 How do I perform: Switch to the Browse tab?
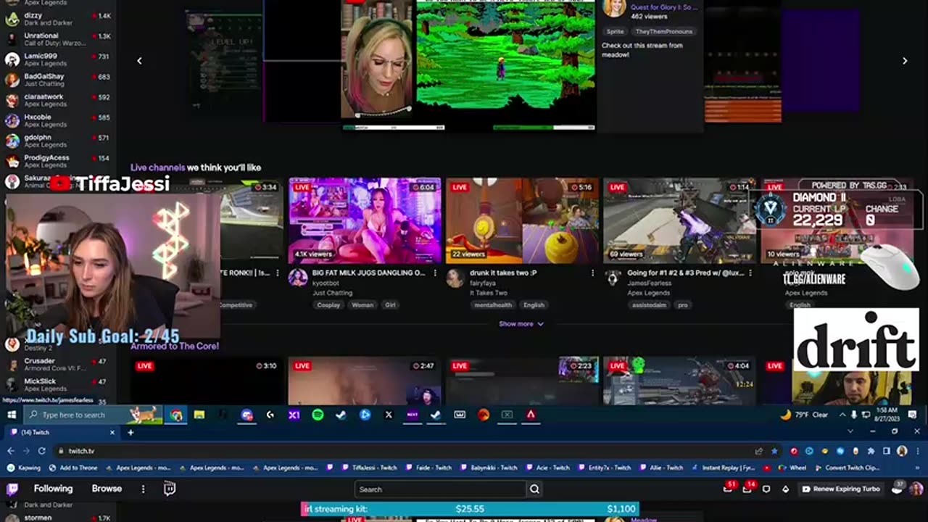107,489
